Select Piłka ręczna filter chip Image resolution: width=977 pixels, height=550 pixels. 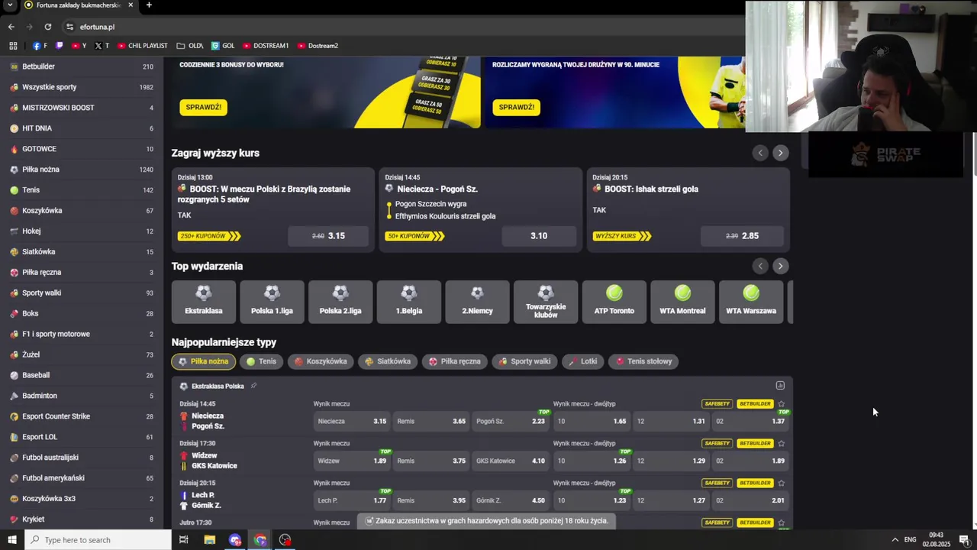(x=455, y=361)
